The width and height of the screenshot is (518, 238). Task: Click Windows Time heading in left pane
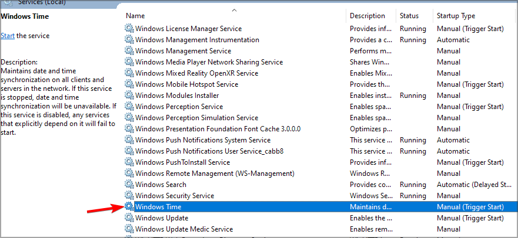(x=25, y=16)
